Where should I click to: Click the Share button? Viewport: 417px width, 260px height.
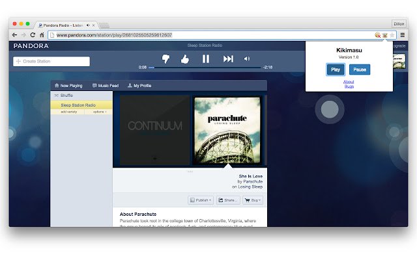pos(228,200)
